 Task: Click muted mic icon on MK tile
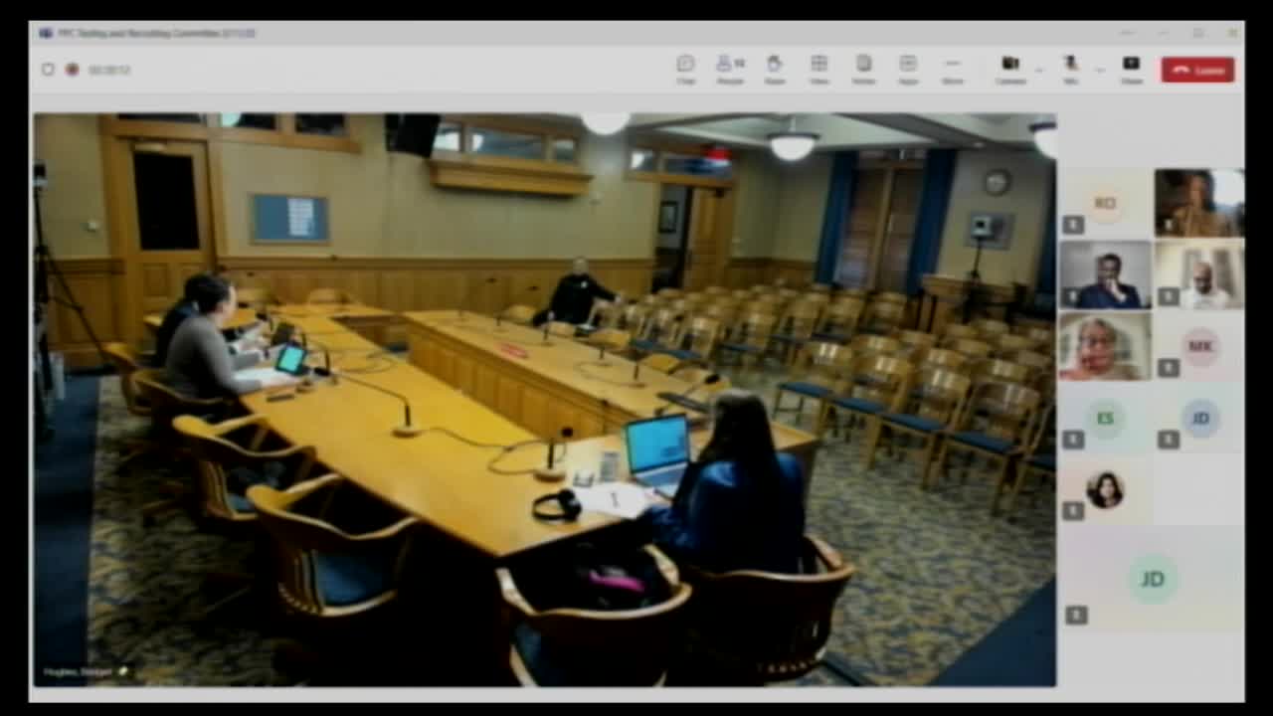click(x=1169, y=367)
